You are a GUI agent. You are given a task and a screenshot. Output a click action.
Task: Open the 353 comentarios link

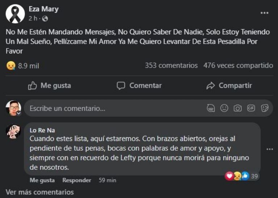[171, 65]
